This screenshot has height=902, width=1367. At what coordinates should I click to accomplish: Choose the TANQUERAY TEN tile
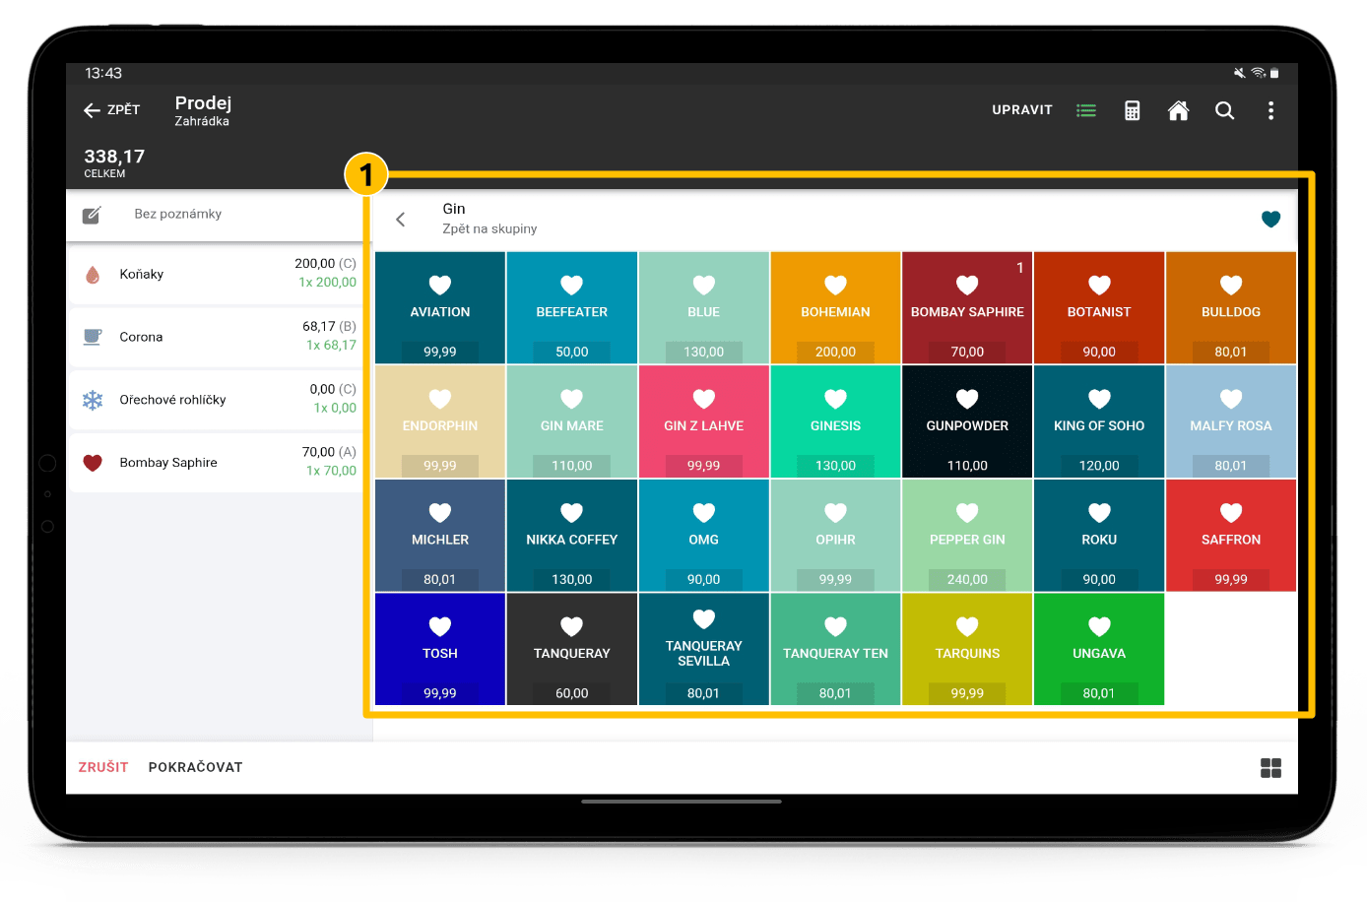(836, 649)
